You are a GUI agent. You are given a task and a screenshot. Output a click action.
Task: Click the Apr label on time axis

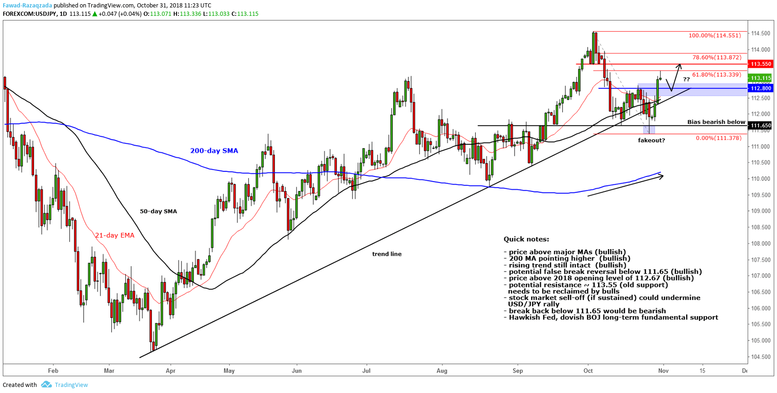[x=170, y=371]
